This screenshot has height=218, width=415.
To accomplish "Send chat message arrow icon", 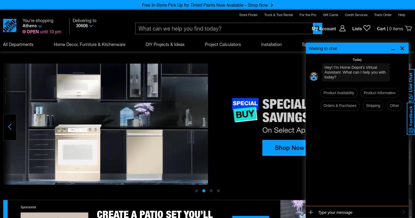I will [x=403, y=212].
